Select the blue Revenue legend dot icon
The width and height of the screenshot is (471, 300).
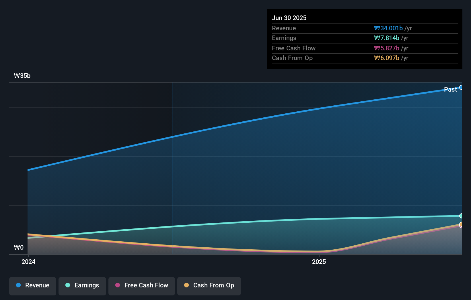[18, 285]
